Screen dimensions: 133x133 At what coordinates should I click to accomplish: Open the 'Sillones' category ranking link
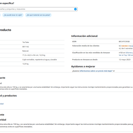point(129,52)
